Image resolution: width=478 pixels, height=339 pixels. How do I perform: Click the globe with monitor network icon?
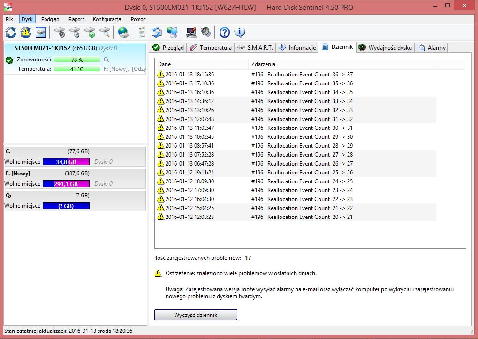172,32
